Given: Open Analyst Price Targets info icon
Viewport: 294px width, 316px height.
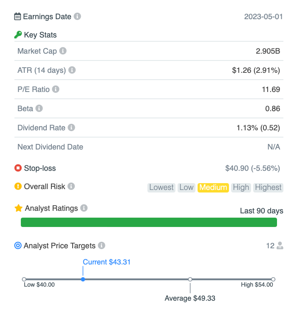Looking at the screenshot, I should tap(102, 245).
